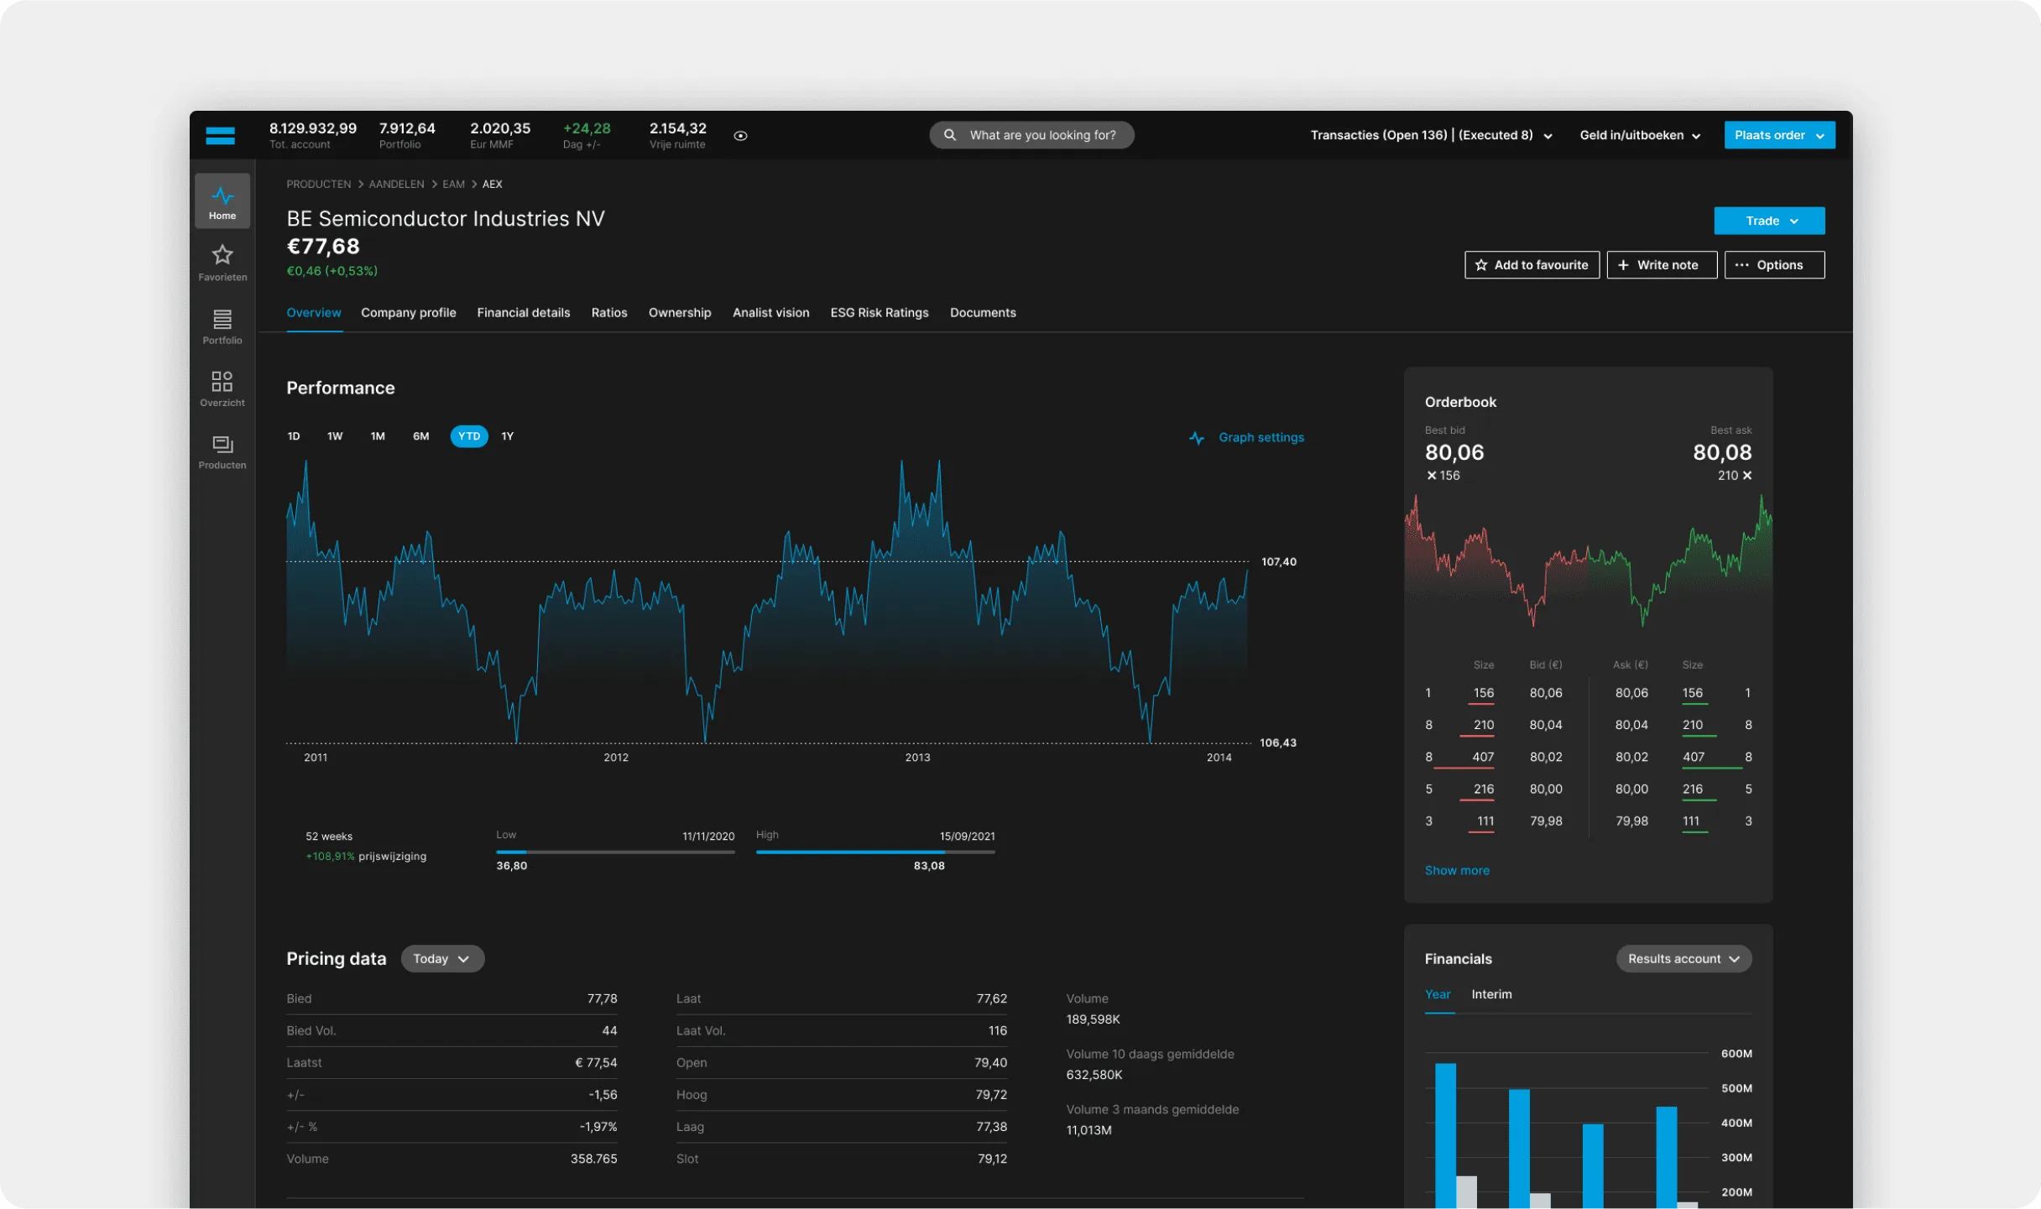Expand Geld in/uitboeken dropdown
Image resolution: width=2041 pixels, height=1209 pixels.
[1640, 135]
